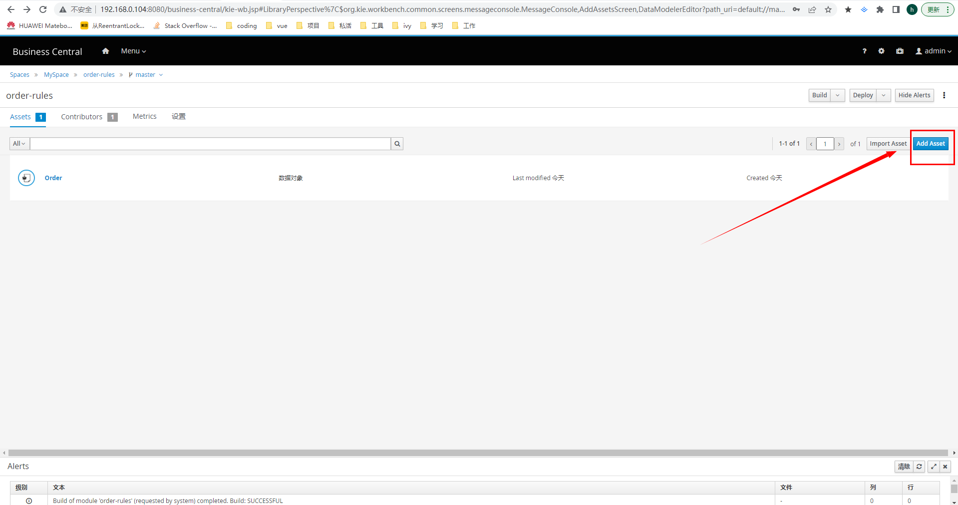Click the Order data object icon

(x=26, y=178)
